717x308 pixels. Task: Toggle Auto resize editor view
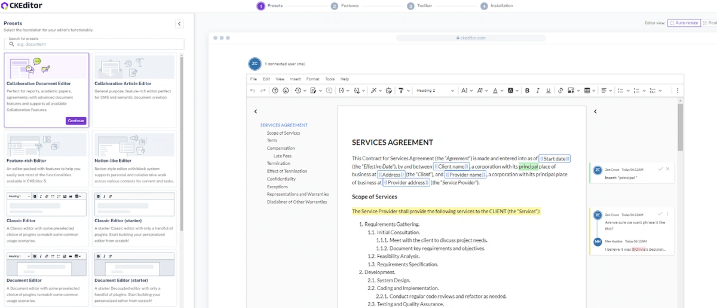pyautogui.click(x=684, y=23)
